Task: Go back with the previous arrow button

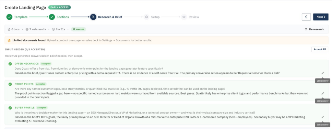Action: click(x=306, y=17)
